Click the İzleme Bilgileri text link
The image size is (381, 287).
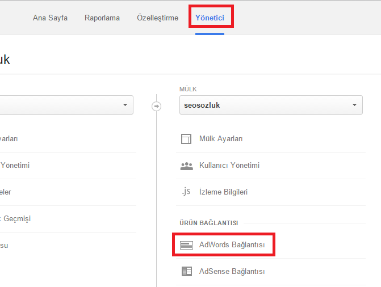pyautogui.click(x=223, y=192)
